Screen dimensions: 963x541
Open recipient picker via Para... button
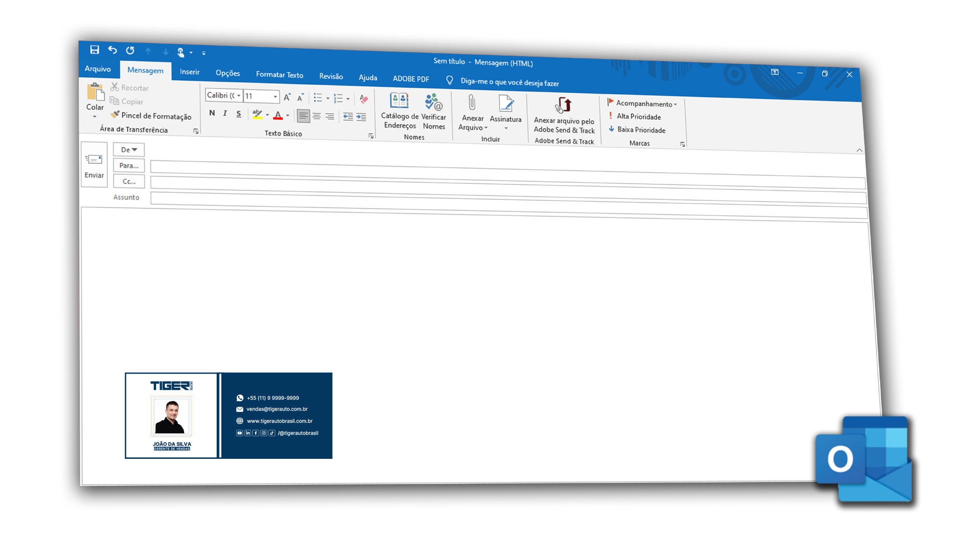point(128,165)
